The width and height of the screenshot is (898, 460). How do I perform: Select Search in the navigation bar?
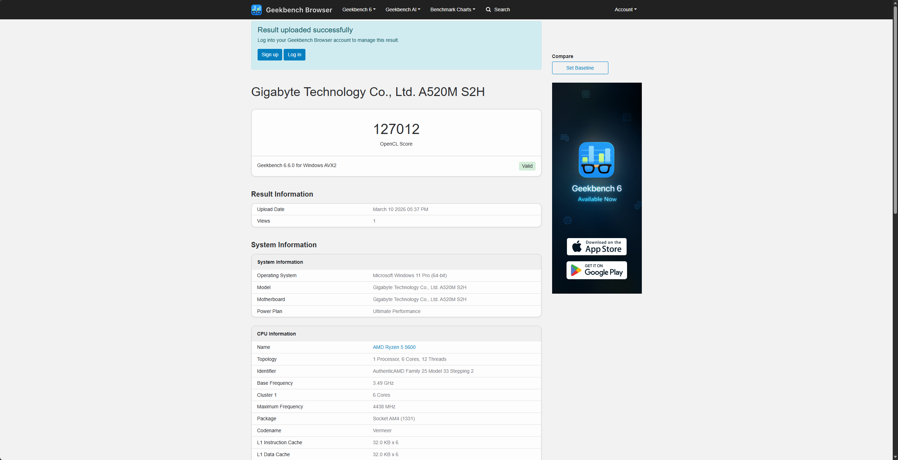tap(498, 9)
